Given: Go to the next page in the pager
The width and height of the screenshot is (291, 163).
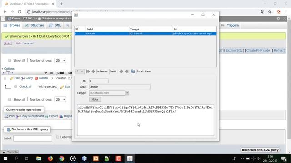Looking at the screenshot, I should pyautogui.click(x=121, y=72).
